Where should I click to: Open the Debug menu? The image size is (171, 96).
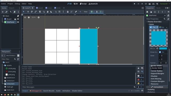pos(17,4)
